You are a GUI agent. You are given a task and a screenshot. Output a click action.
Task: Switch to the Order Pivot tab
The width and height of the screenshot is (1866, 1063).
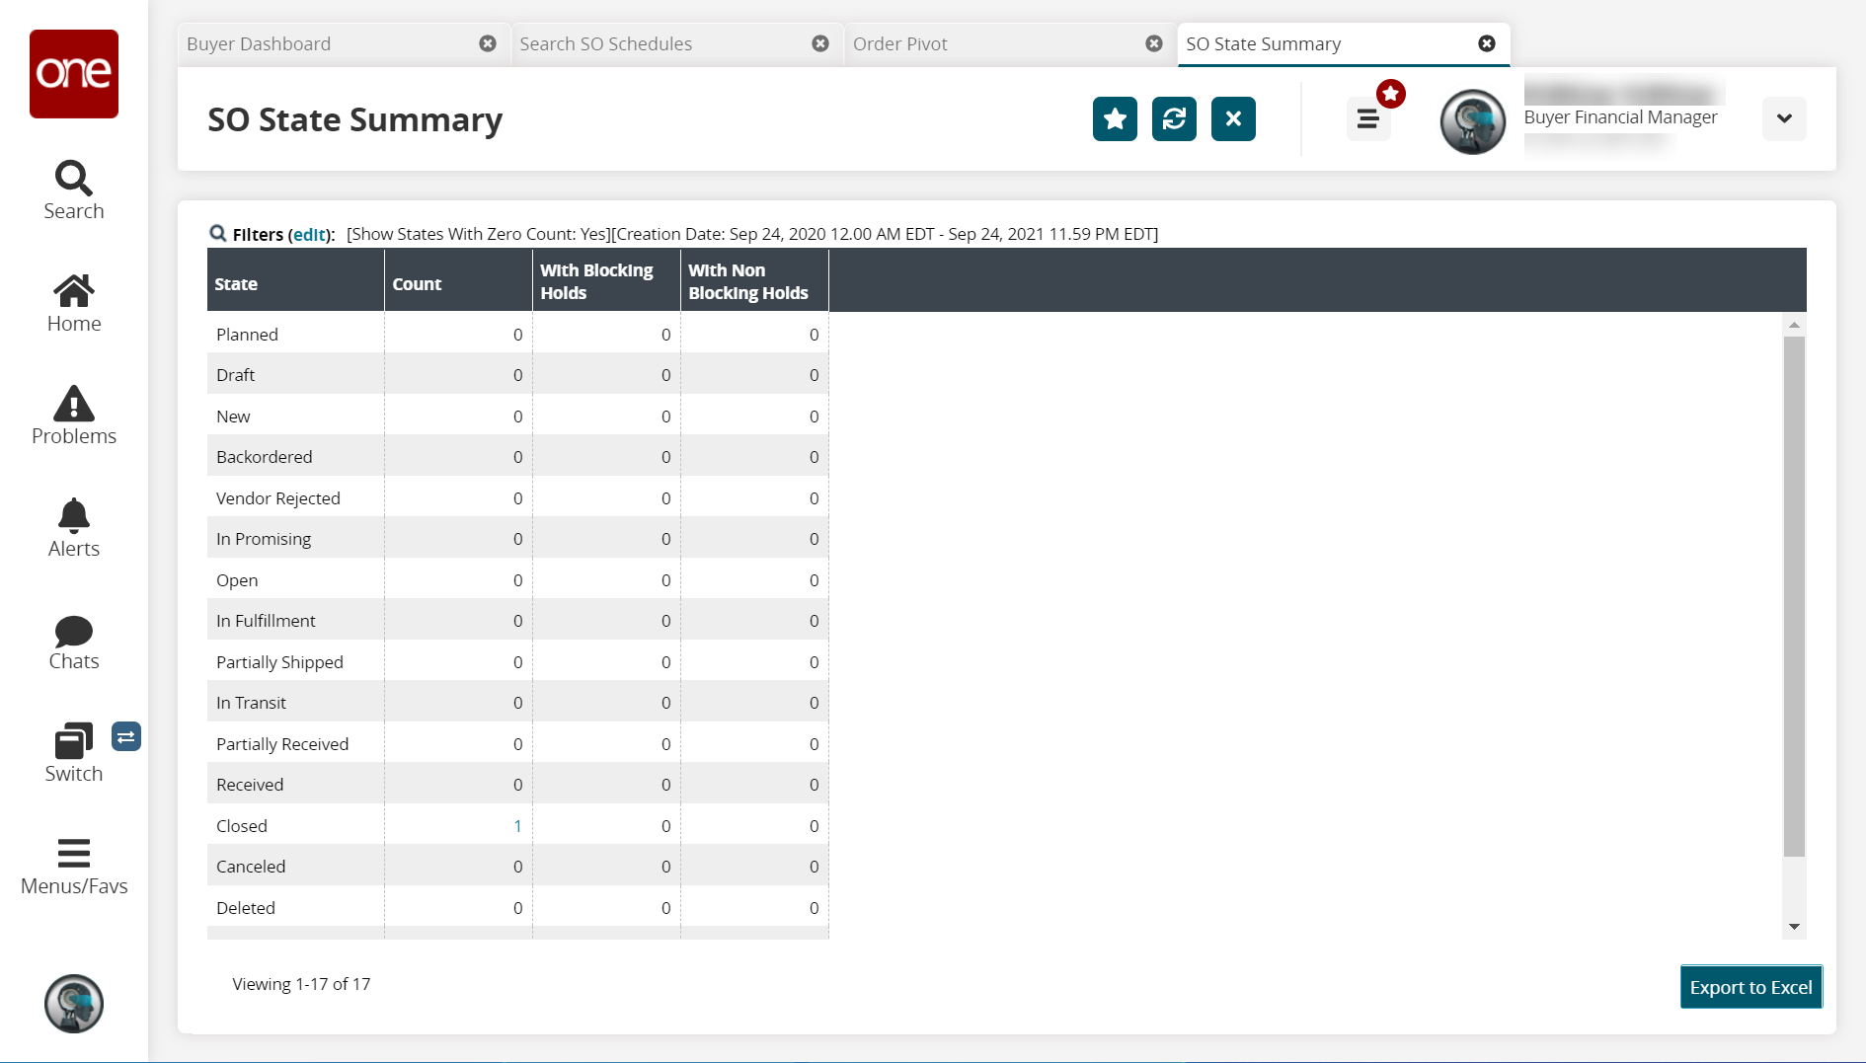click(899, 44)
